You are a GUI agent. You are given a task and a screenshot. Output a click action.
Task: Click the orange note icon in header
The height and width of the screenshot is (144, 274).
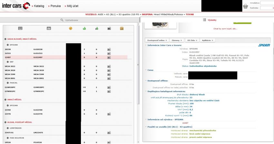[x=122, y=28]
